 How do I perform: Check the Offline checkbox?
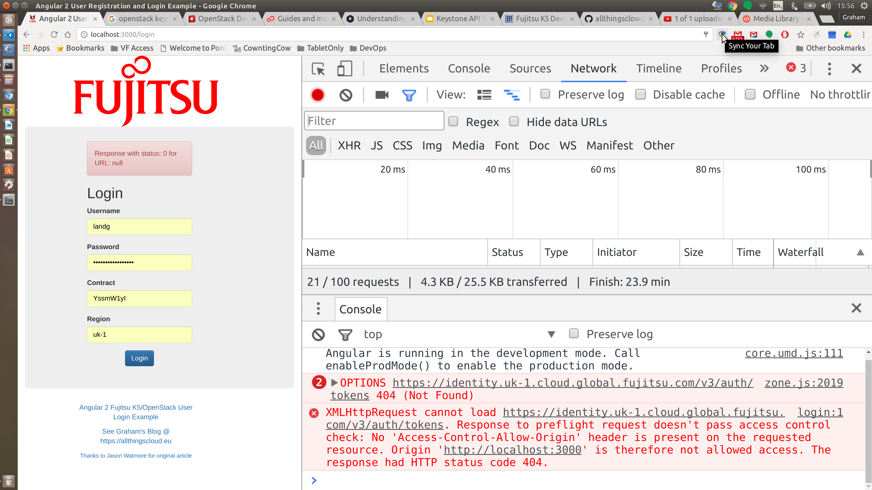[x=750, y=94]
